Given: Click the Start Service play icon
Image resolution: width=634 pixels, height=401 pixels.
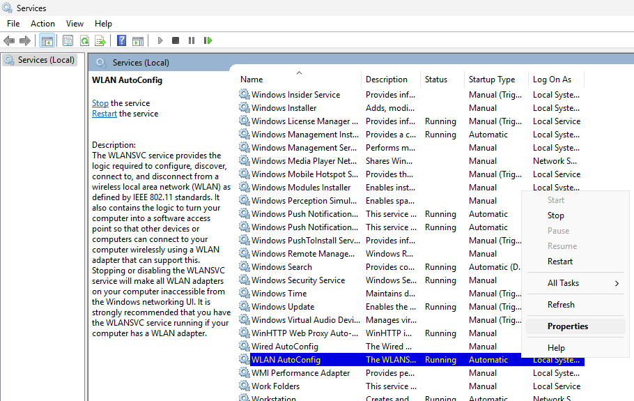Looking at the screenshot, I should tap(160, 40).
